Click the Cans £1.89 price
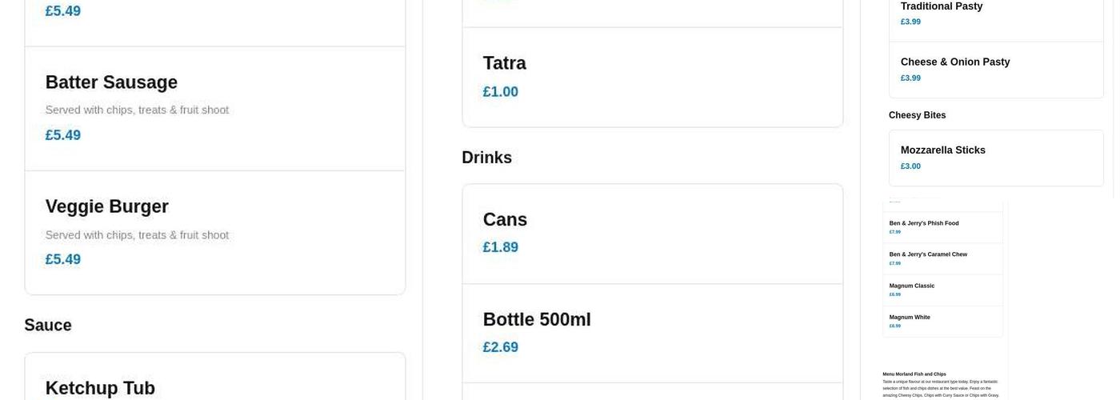This screenshot has width=1120, height=400. click(x=500, y=247)
